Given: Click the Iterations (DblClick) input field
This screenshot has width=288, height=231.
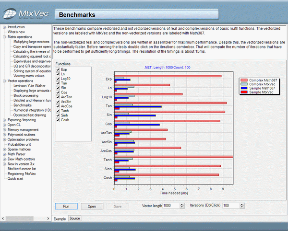Looking at the screenshot, I should 231,206.
